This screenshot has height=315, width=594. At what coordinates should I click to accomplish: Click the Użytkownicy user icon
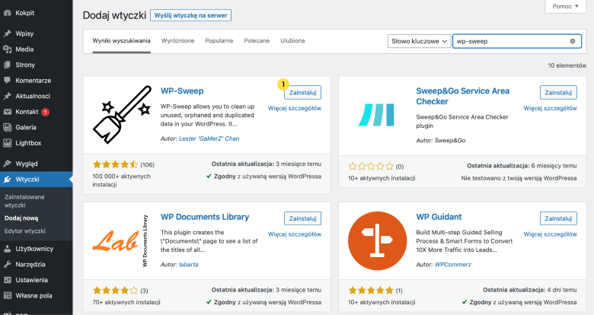[x=7, y=248]
